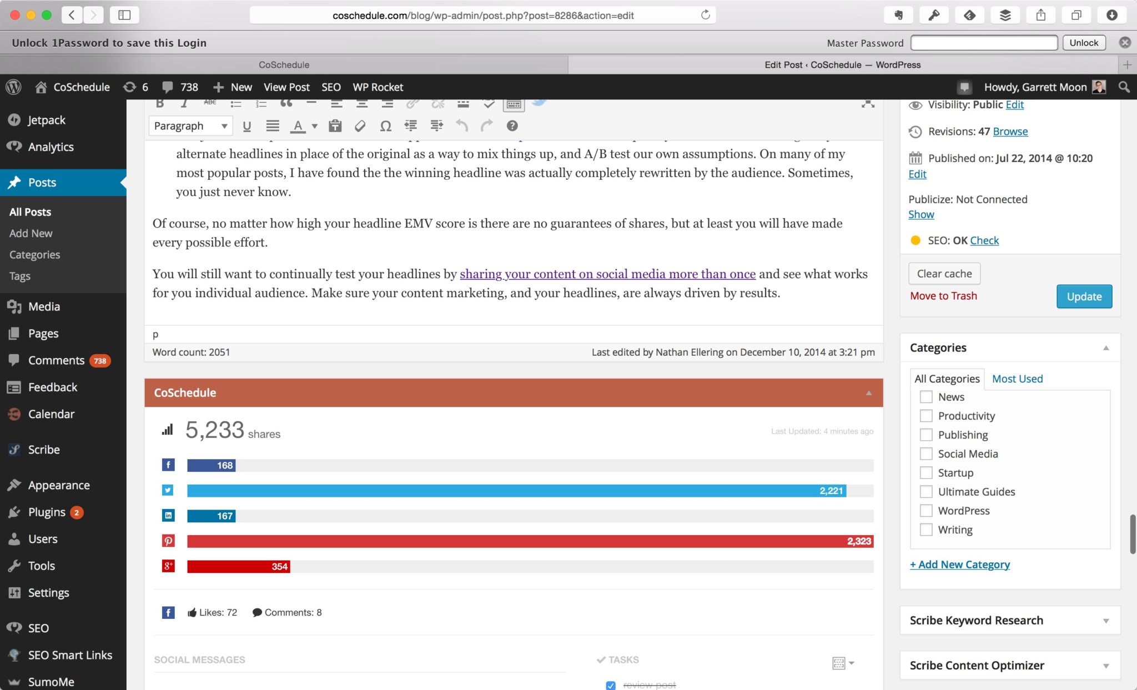Open the comments bubble showing 738 in admin bar
1137x690 pixels.
coord(180,87)
